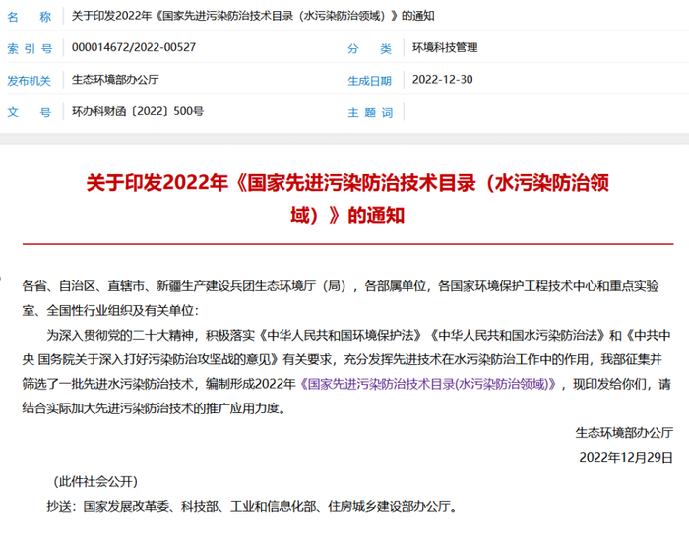
Task: Click the 主题词 field label
Action: [370, 113]
